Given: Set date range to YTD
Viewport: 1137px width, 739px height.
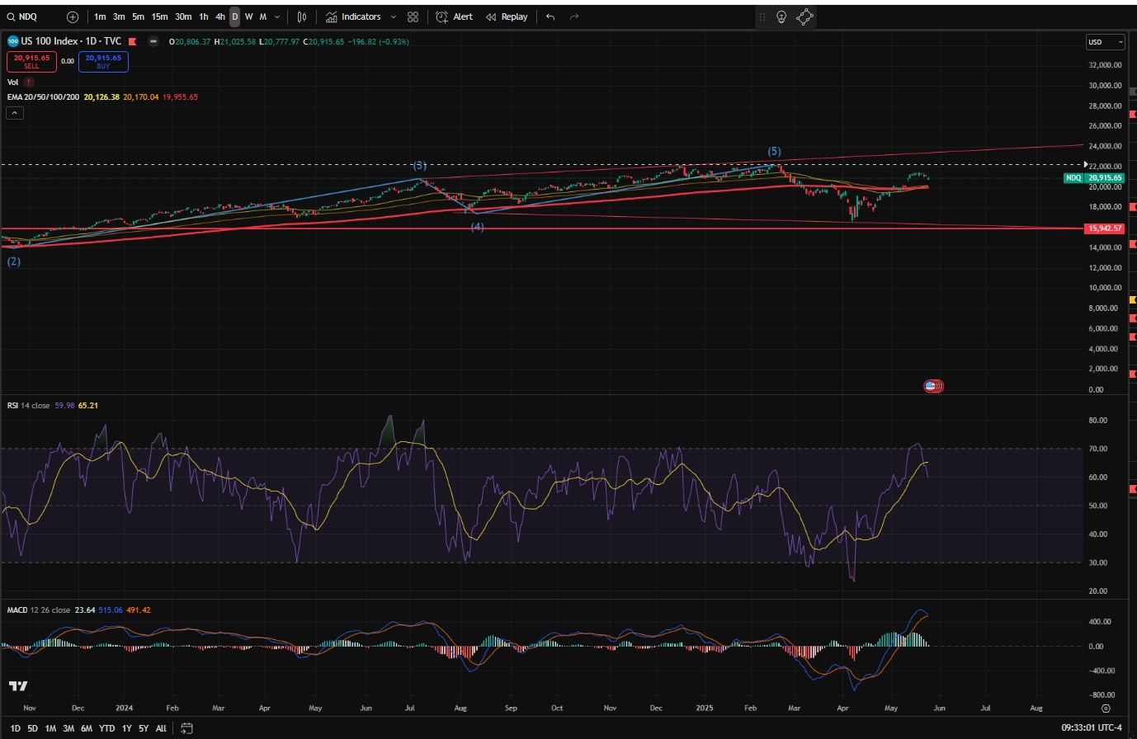Looking at the screenshot, I should click(107, 729).
